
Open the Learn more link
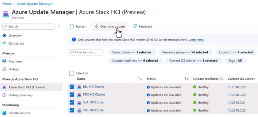pyautogui.click(x=196, y=40)
